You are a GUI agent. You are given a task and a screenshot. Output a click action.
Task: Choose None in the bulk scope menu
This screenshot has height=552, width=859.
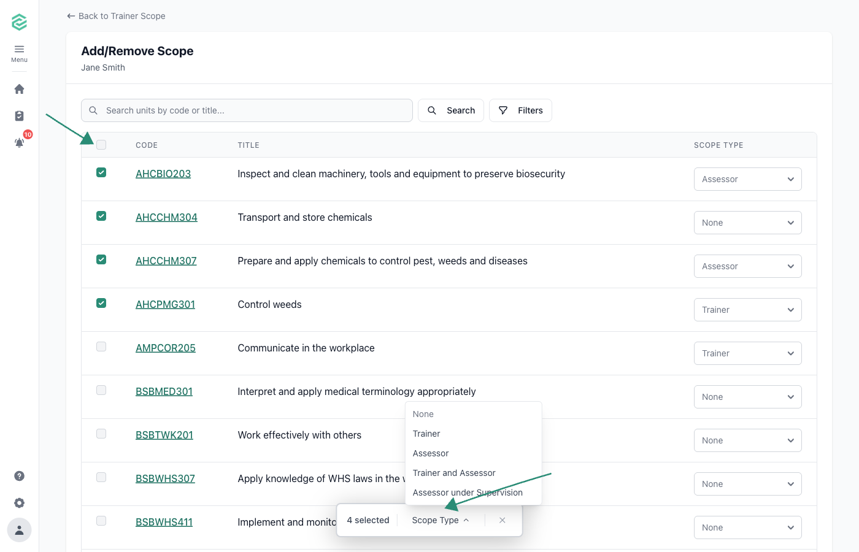(473, 414)
